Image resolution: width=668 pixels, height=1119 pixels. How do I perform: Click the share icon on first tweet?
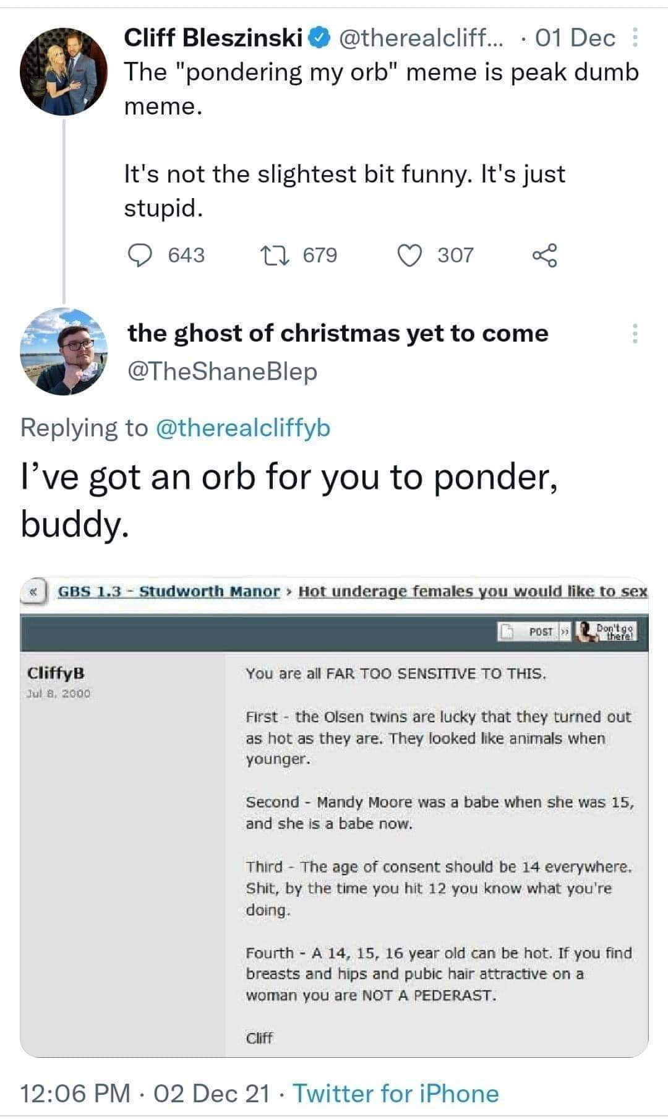pos(545,255)
